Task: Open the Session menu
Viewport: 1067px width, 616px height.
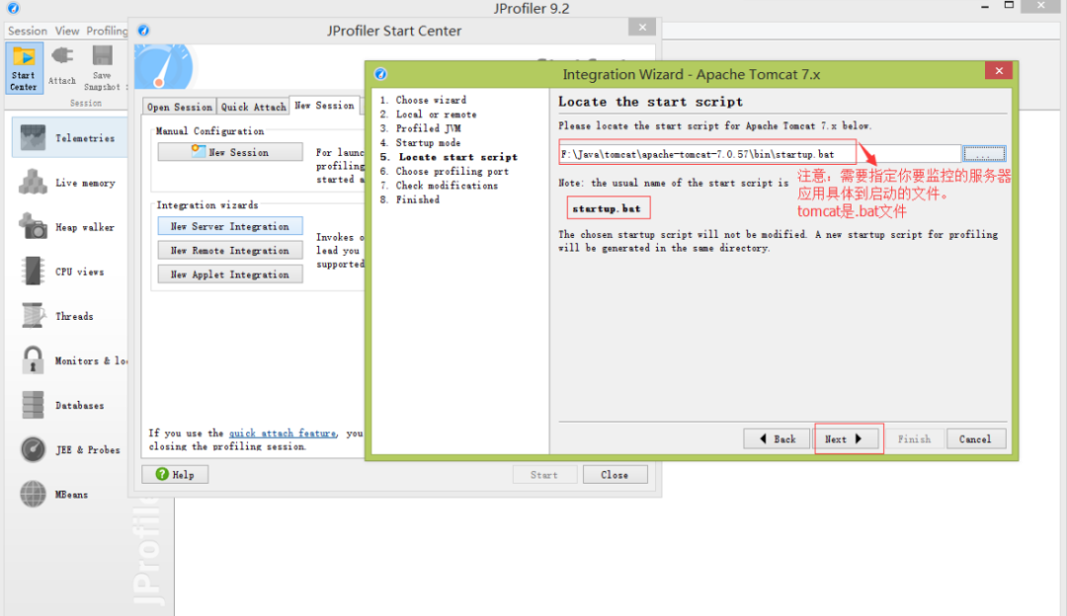Action: pos(28,31)
